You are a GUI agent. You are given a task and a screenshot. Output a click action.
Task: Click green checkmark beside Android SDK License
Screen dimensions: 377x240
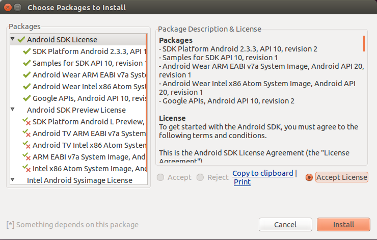coord(21,39)
